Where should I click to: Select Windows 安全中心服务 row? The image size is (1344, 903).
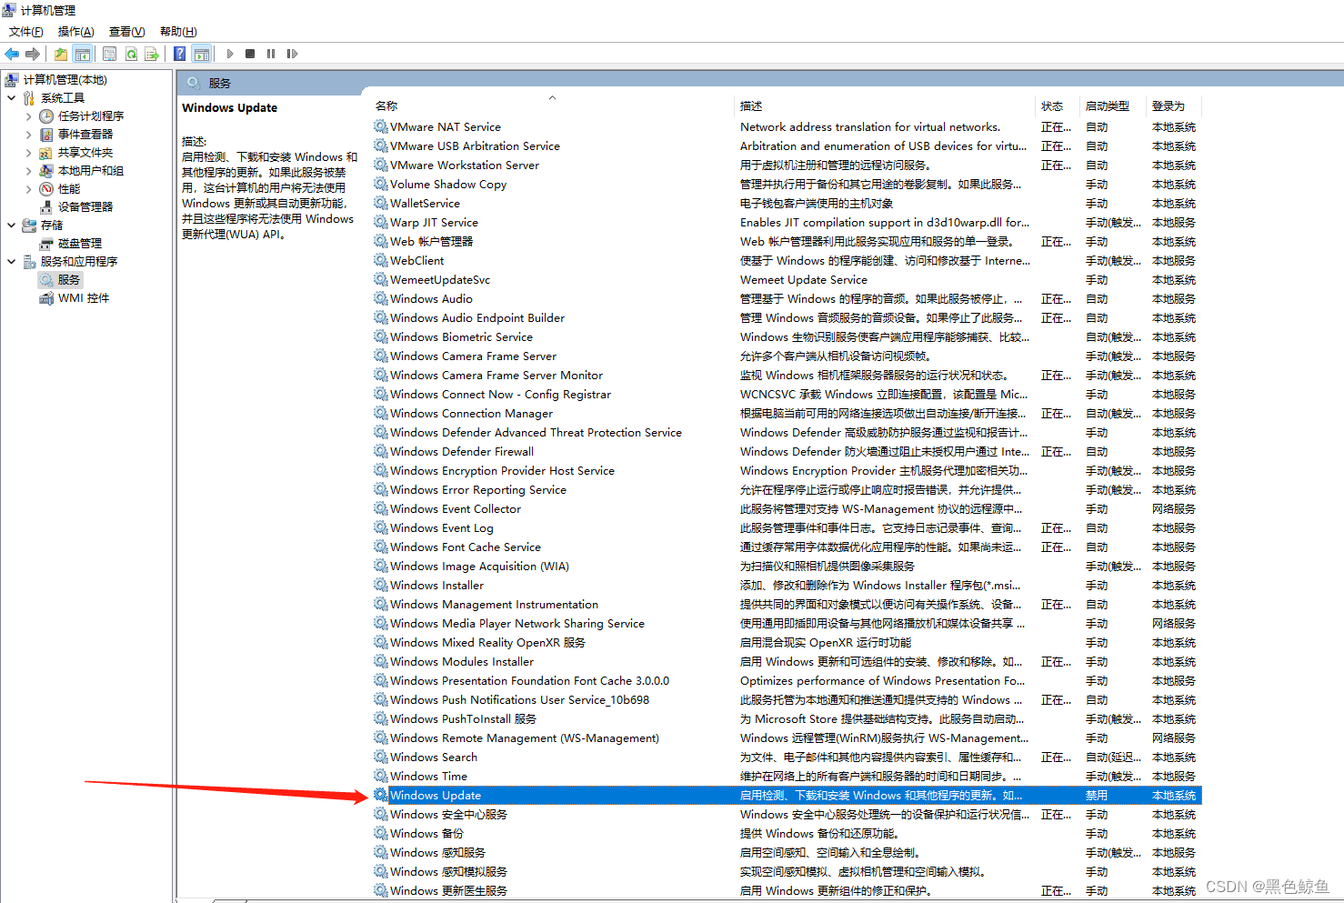pyautogui.click(x=787, y=815)
